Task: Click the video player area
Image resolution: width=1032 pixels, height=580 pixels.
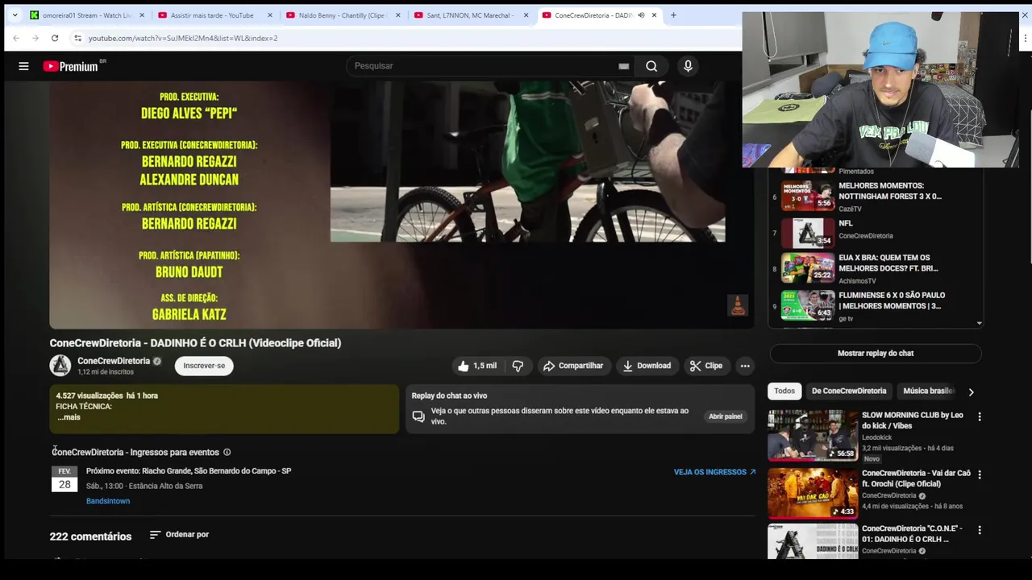Action: [x=402, y=205]
